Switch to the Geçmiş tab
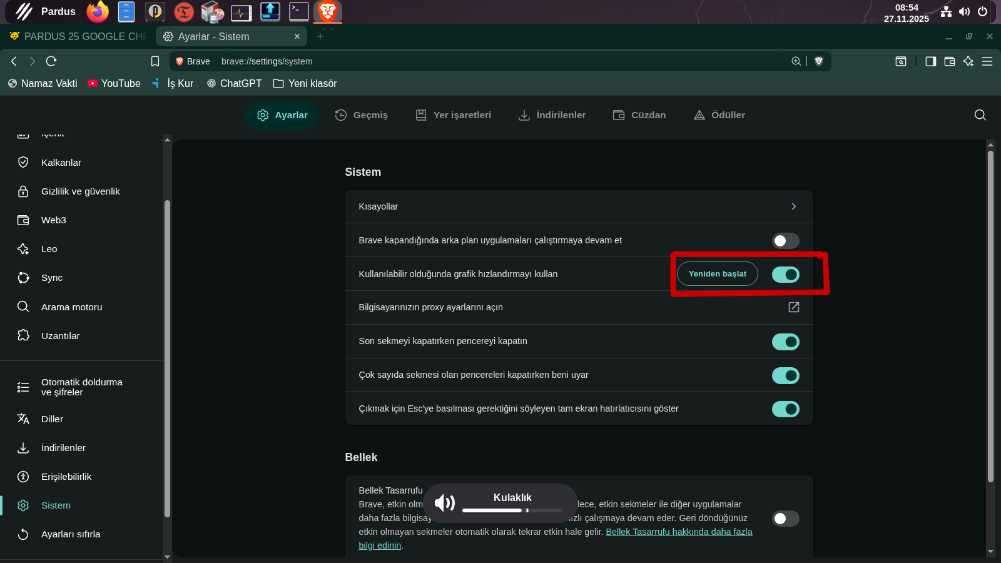This screenshot has height=563, width=1001. pyautogui.click(x=362, y=115)
